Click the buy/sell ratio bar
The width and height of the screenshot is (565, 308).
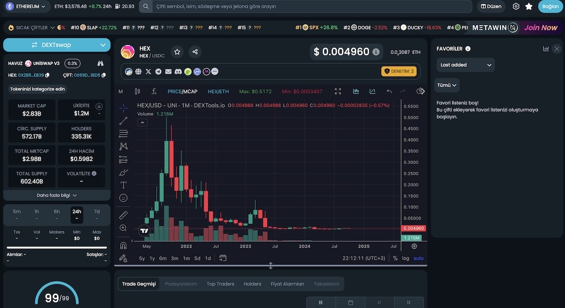57,247
